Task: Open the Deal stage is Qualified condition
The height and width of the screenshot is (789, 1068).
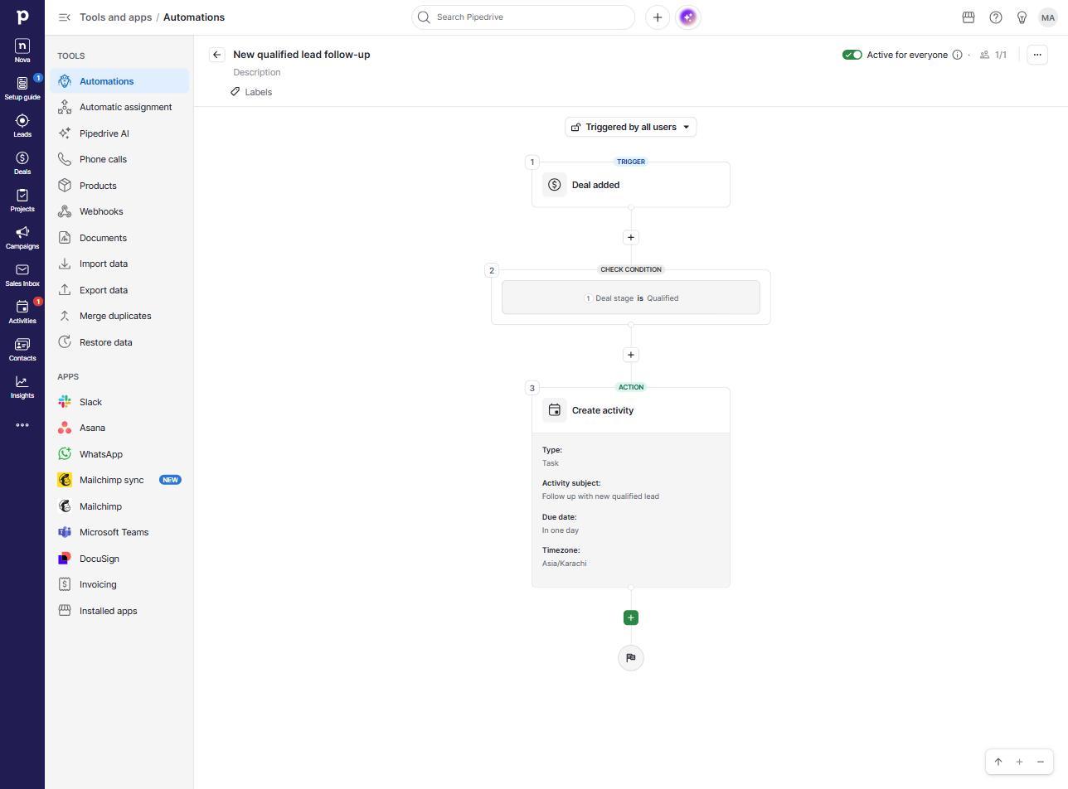Action: point(631,298)
